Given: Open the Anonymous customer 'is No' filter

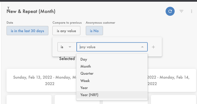Looking at the screenshot, I should tap(94, 31).
